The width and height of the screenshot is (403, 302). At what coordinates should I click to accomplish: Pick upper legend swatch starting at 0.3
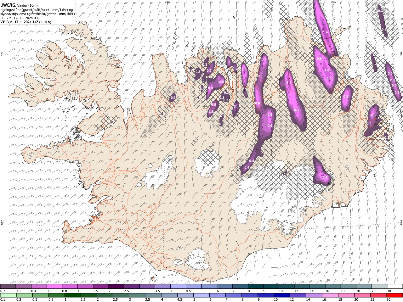[23, 287]
